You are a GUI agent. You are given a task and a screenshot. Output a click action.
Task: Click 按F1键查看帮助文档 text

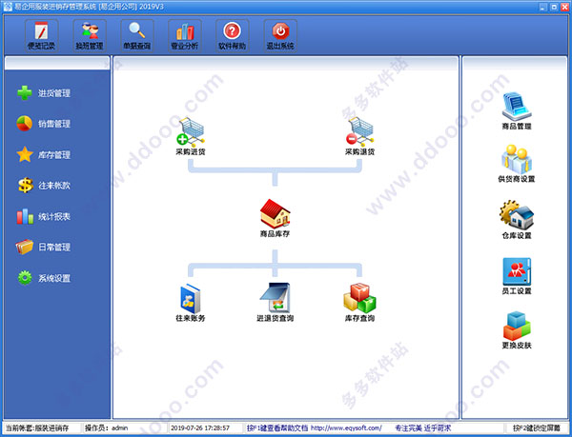[277, 427]
